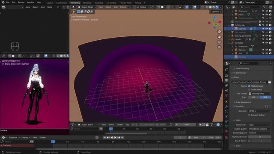Open the File menu
The image size is (274, 154).
coord(8,2)
